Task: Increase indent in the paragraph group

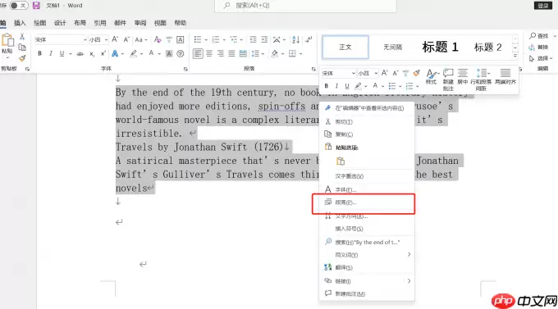Action: click(x=264, y=39)
